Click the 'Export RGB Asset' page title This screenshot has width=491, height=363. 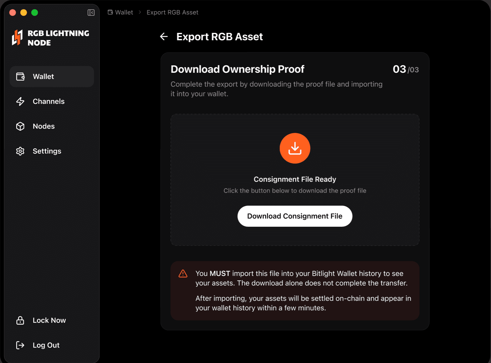[x=219, y=37]
